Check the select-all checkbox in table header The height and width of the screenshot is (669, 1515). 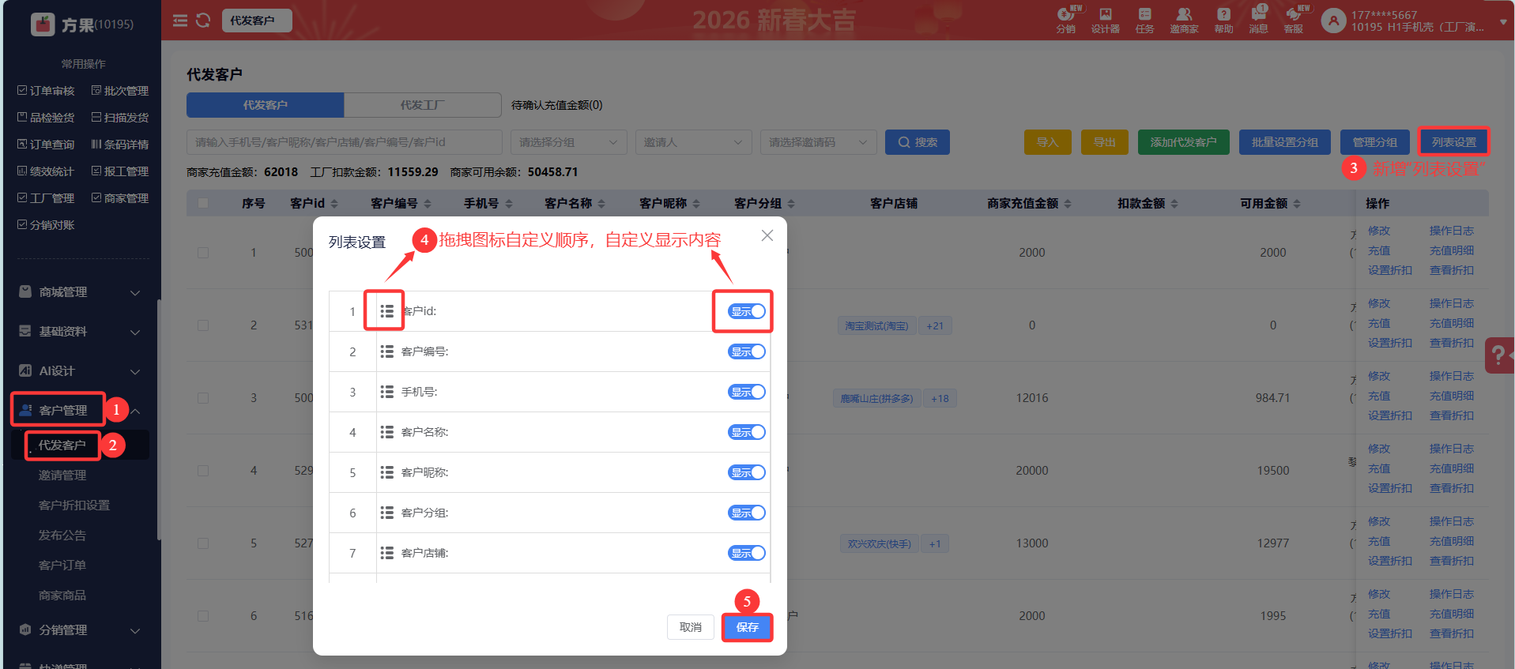coord(203,204)
